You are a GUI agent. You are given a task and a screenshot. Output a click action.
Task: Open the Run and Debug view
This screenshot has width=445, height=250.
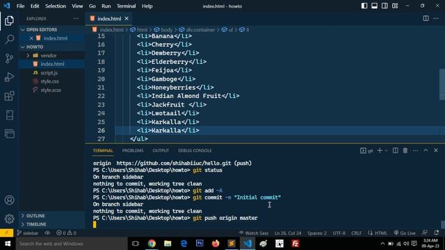coord(9,77)
